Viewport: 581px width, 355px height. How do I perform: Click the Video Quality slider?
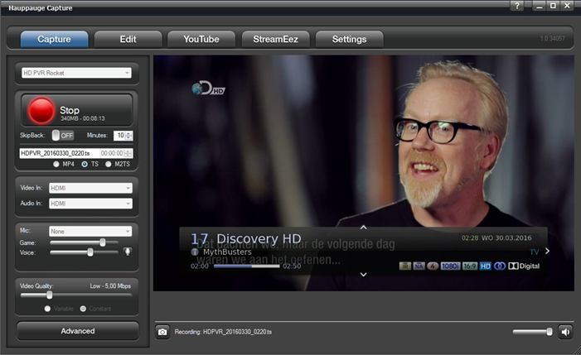[76, 295]
